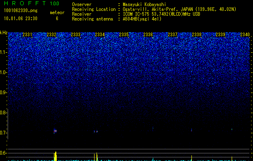Viewport: 253px width, 161px height.
Task: Click the Receiving antenna label
Action: coord(93,19)
